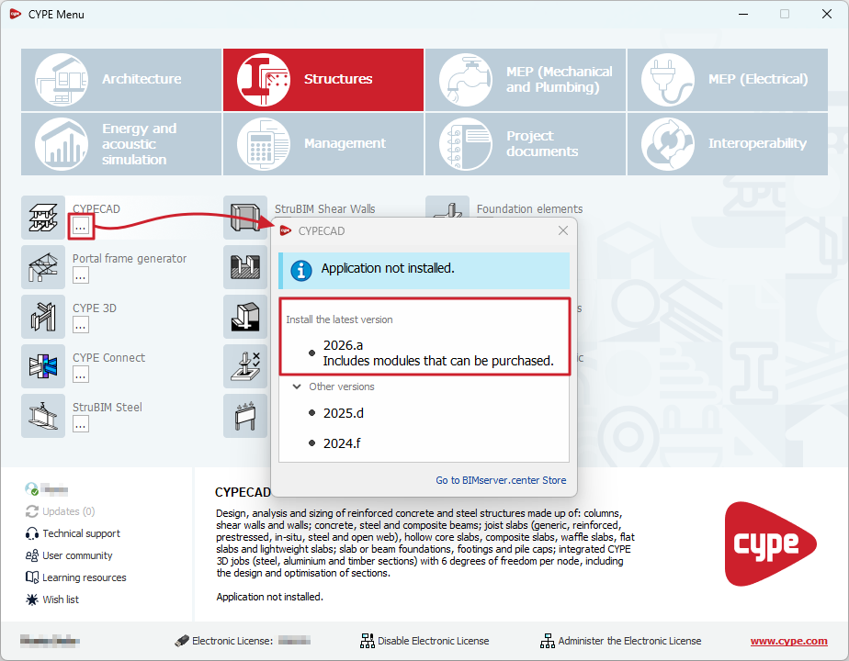Follow the Go to BIMserver.center Store link
Screen dimensions: 849x661
(501, 480)
